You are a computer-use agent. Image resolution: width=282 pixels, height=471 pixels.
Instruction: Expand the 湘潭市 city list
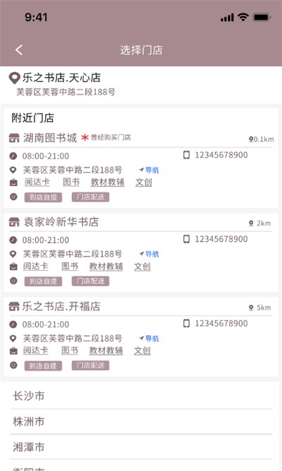point(141,447)
